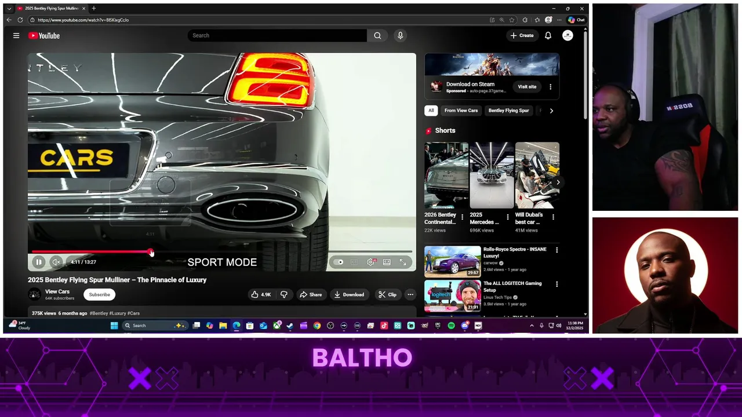The width and height of the screenshot is (742, 417).
Task: Enter full screen mode
Action: 403,262
